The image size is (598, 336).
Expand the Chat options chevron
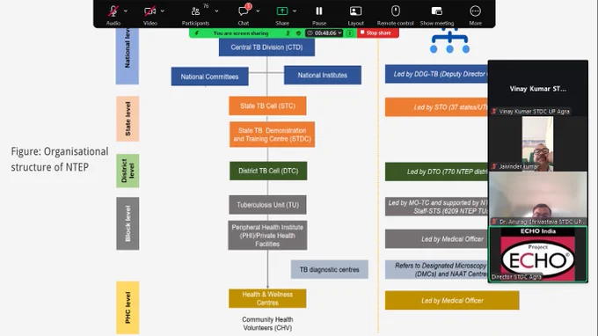[258, 11]
